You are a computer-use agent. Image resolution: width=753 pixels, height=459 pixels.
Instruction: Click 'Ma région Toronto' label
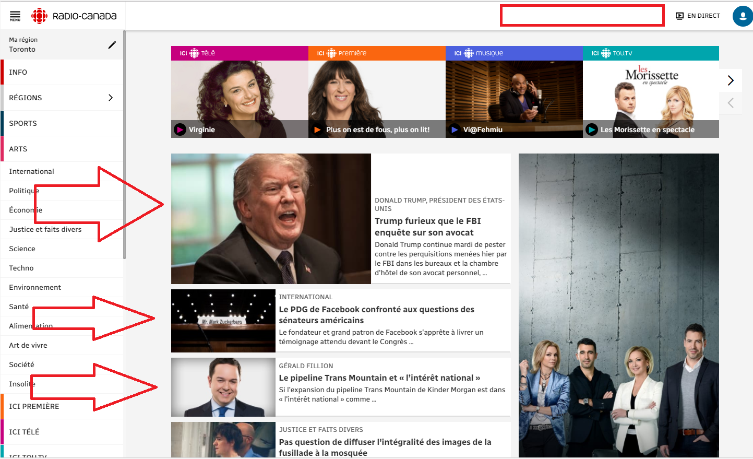(x=23, y=44)
